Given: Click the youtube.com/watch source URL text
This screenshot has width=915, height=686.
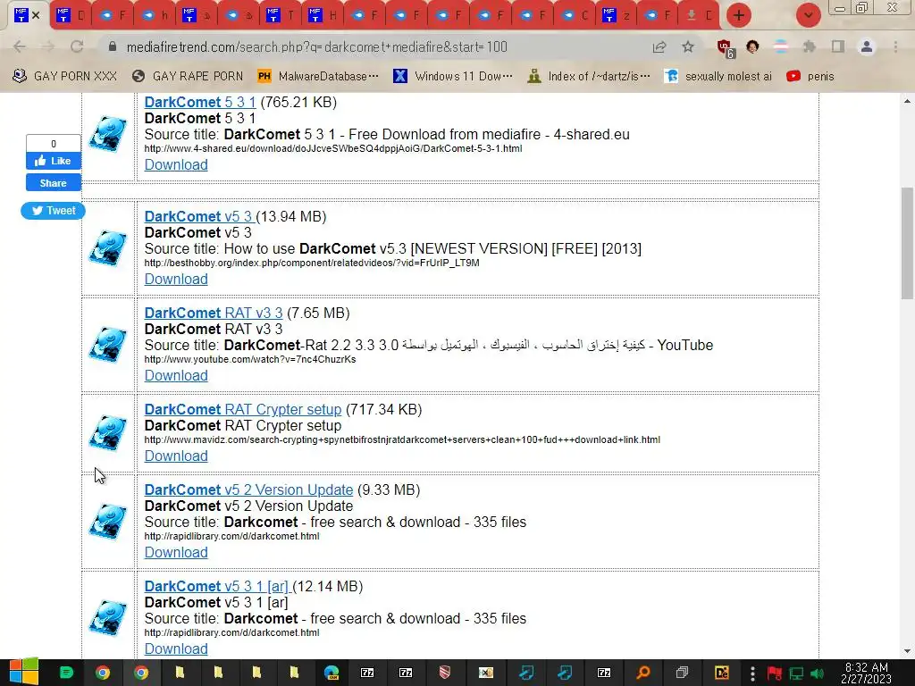Looking at the screenshot, I should [250, 359].
